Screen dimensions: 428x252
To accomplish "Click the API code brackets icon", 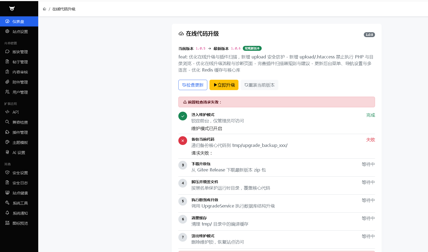I will pos(7,112).
